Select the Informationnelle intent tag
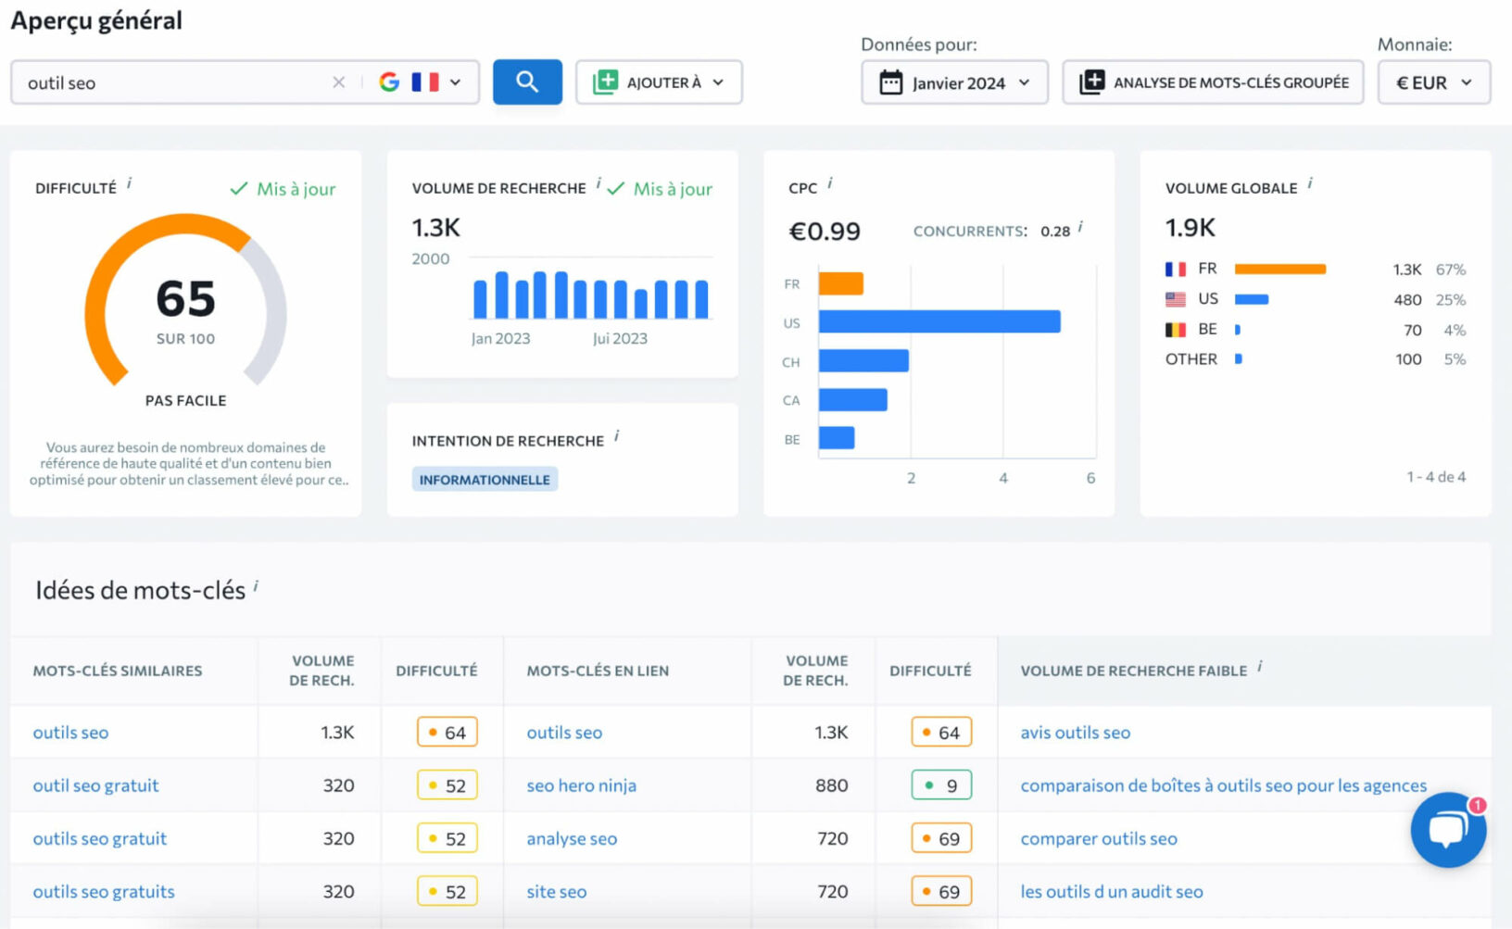Screen dimensions: 1512x929 (485, 480)
